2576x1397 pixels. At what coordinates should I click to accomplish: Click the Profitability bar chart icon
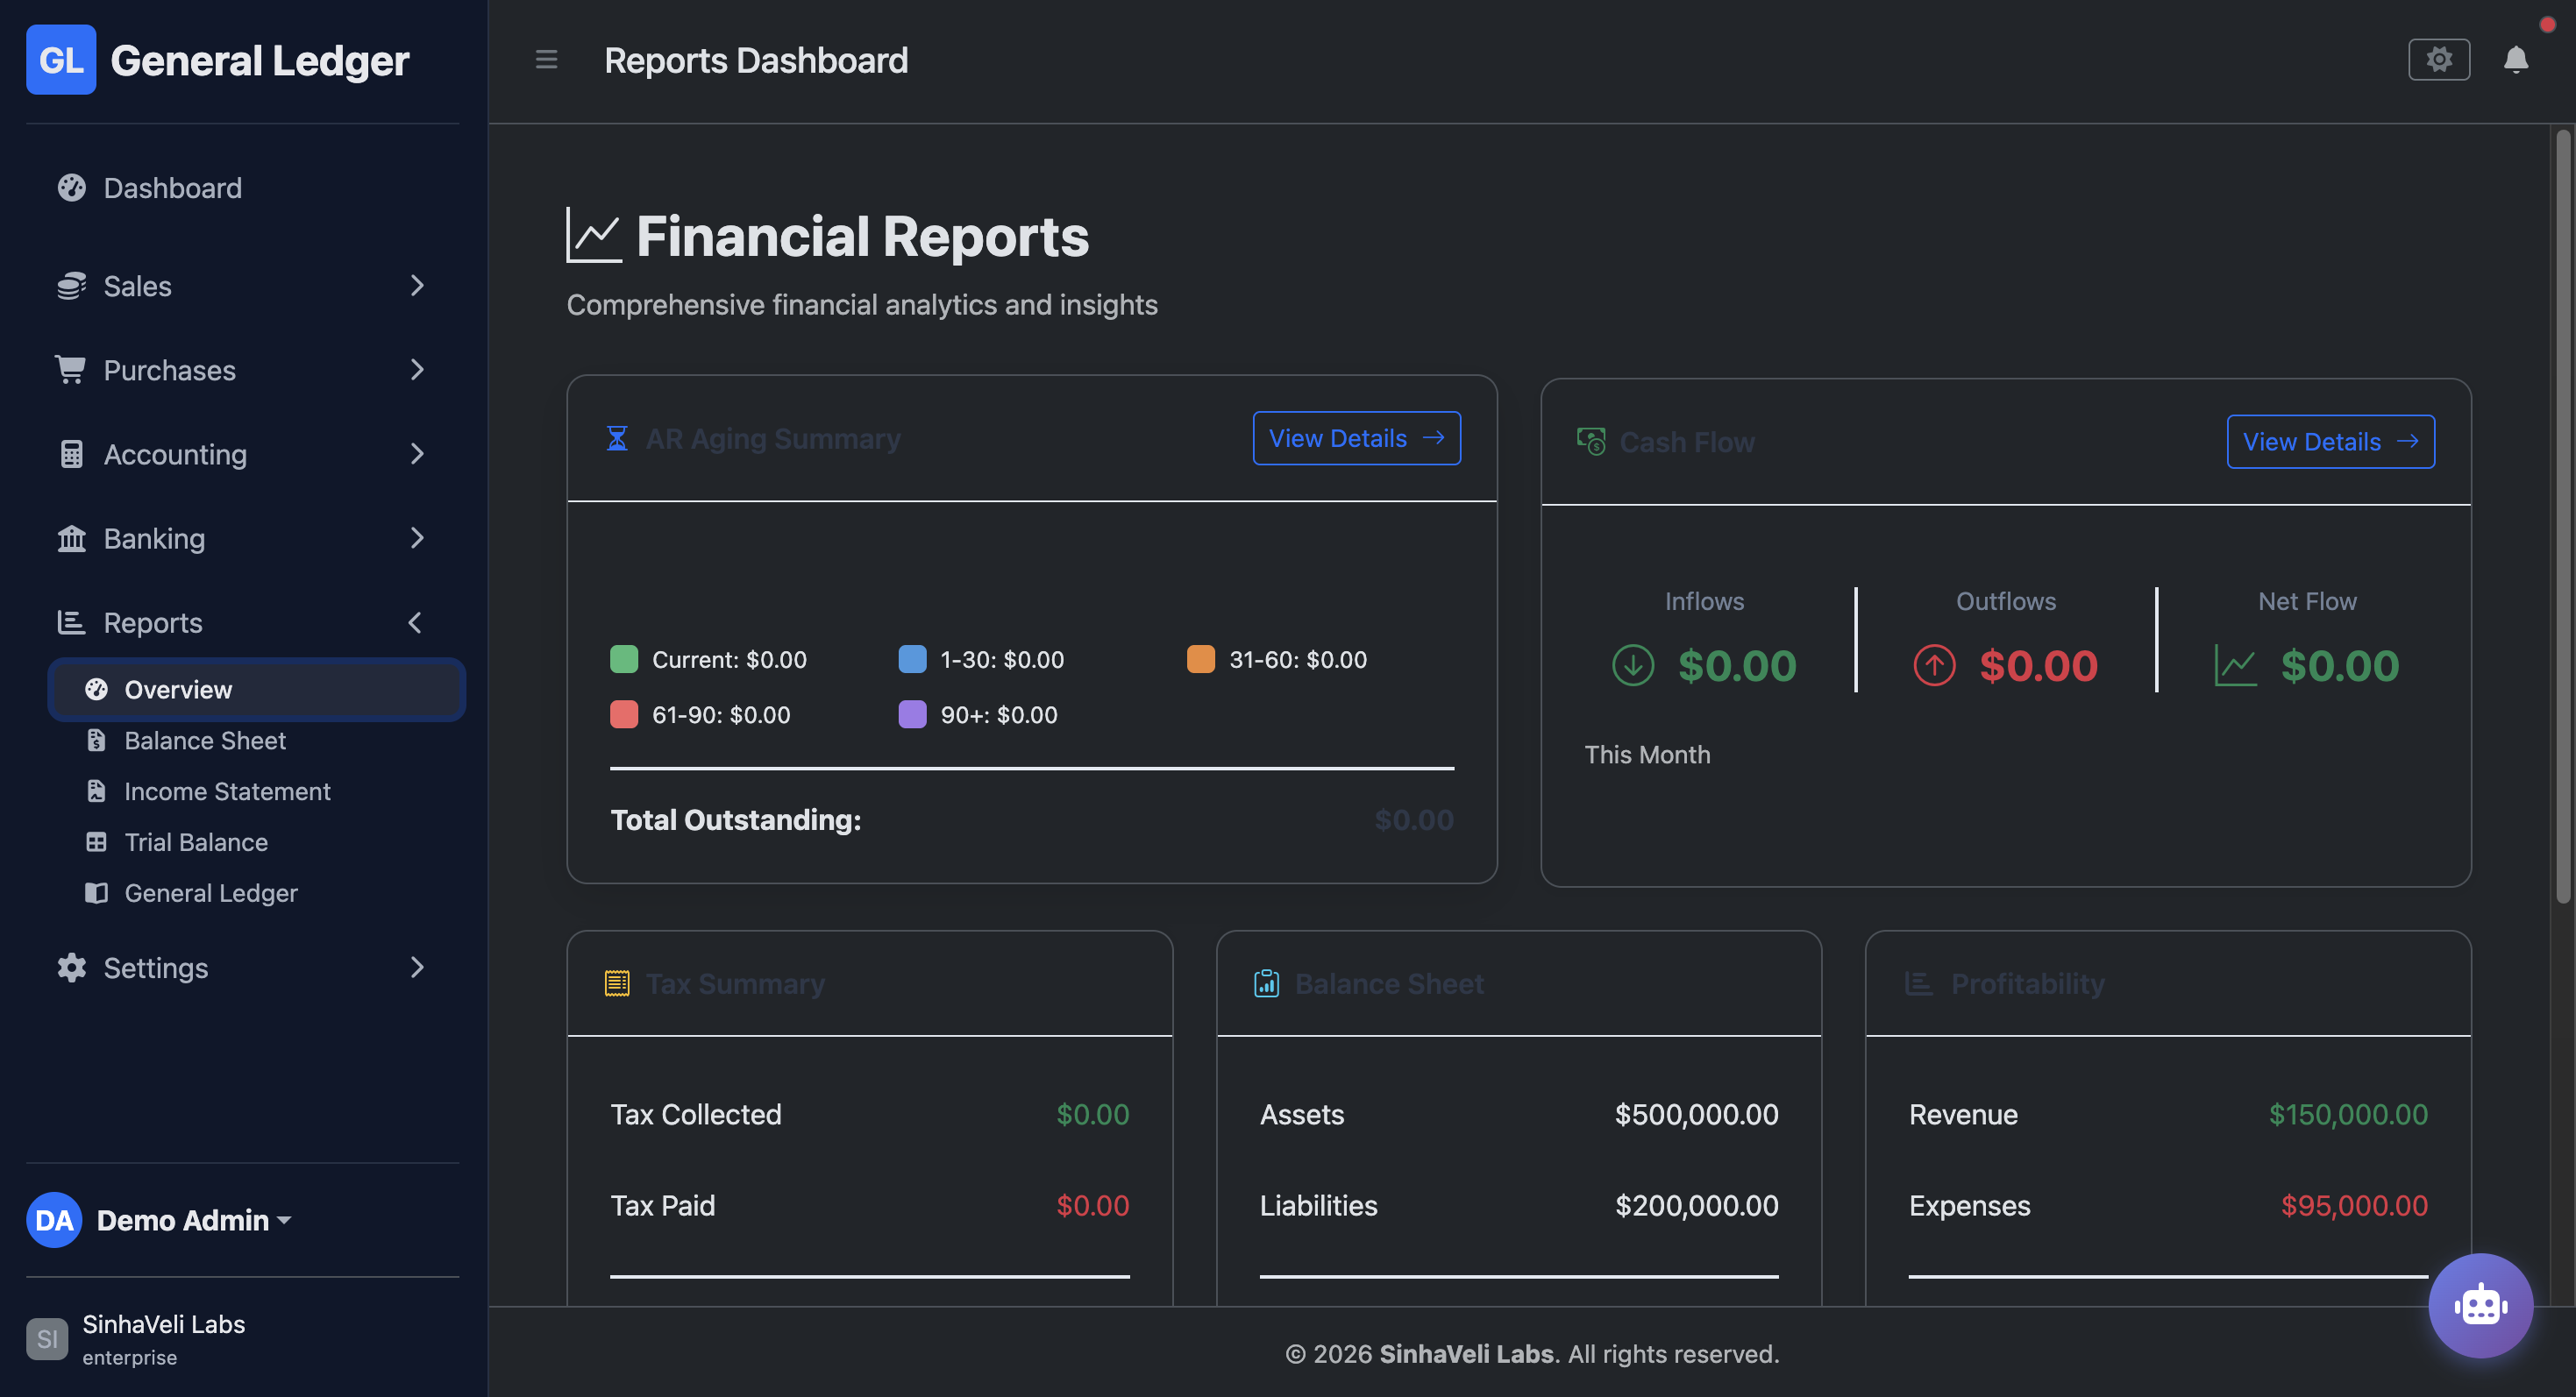pyautogui.click(x=1918, y=983)
